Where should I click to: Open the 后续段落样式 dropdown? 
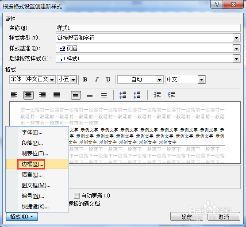coord(237,59)
